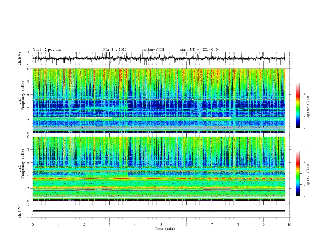Click time axis tick label "6"
This screenshot has height=252, width=326.
[186, 224]
